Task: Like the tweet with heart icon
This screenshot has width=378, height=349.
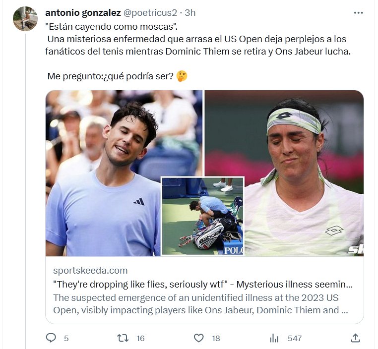Action: point(198,338)
